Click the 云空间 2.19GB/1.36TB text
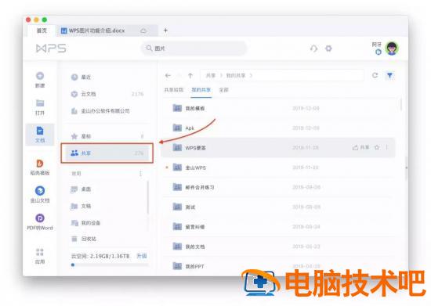The image size is (431, 306). (x=100, y=256)
